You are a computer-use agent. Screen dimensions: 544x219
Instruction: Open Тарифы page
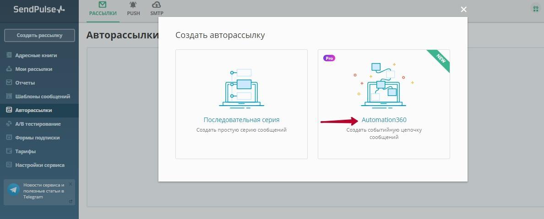point(25,151)
